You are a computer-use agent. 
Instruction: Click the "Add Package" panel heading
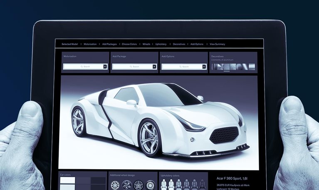click(x=119, y=56)
